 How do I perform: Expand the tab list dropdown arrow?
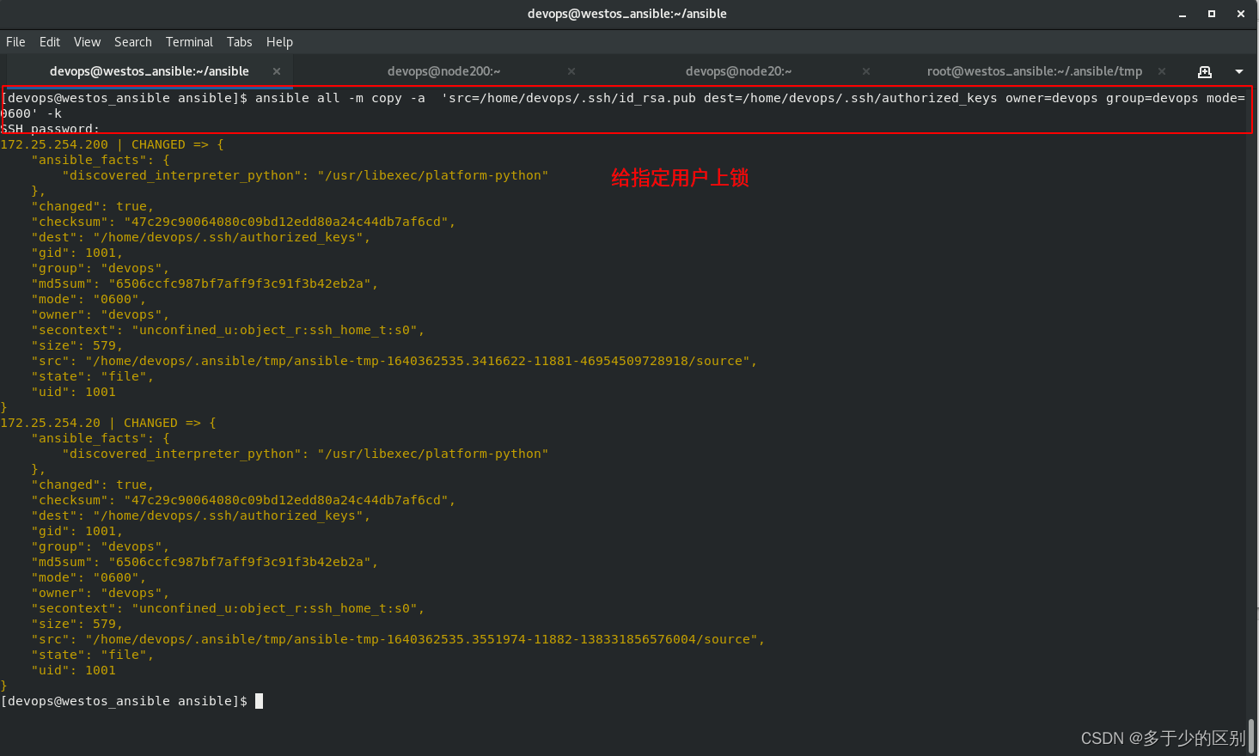pyautogui.click(x=1239, y=71)
